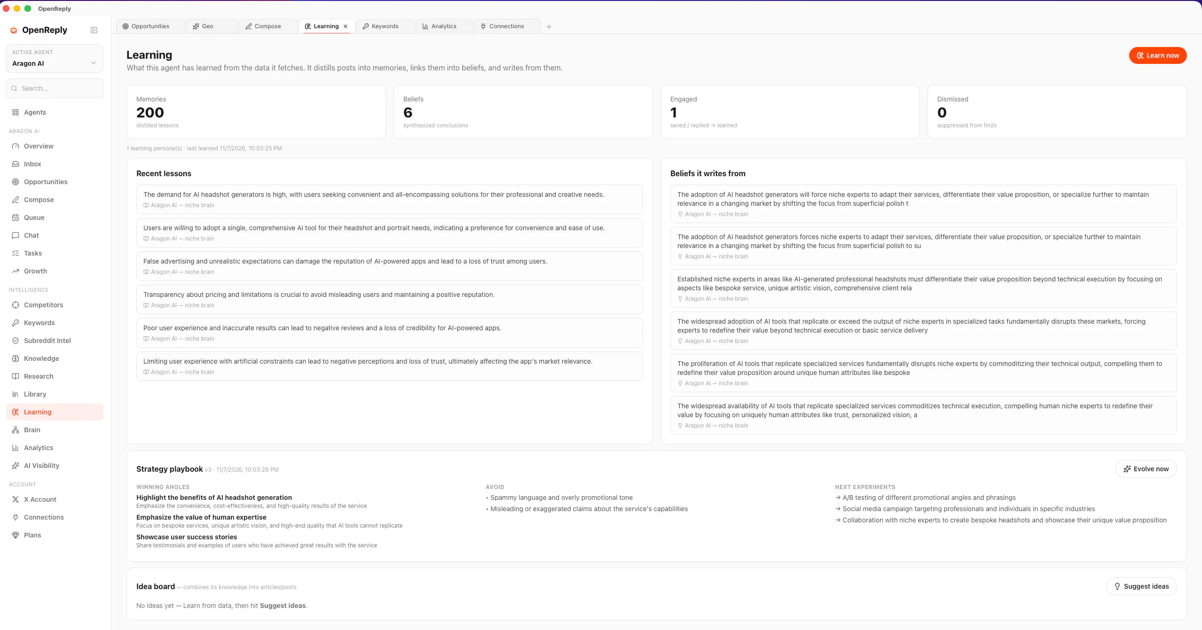Add a new tab with plus

point(549,27)
